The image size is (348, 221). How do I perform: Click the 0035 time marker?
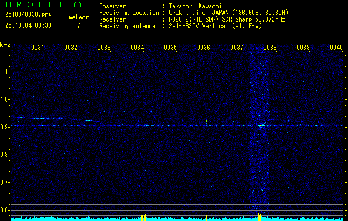point(170,48)
